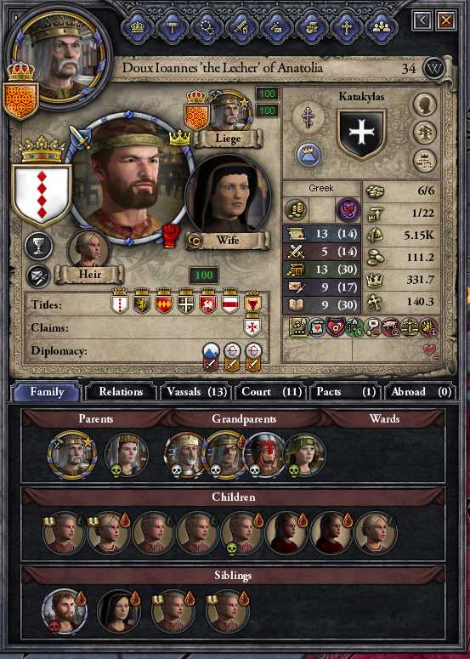Click the red claim shield in Claims row
The height and width of the screenshot is (659, 470).
(x=252, y=326)
